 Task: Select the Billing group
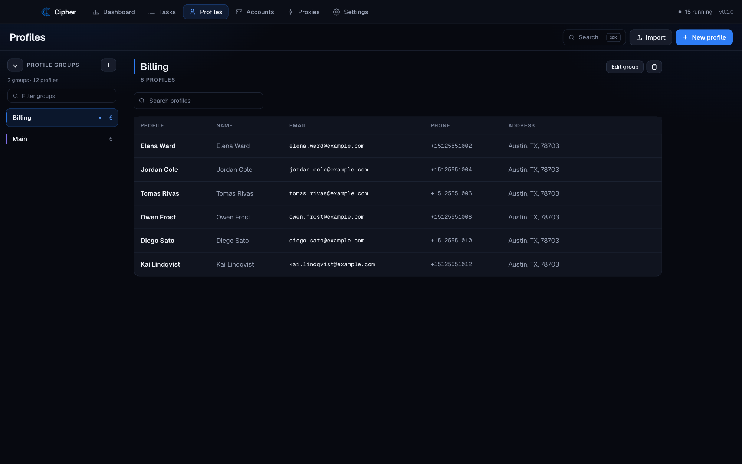point(62,118)
